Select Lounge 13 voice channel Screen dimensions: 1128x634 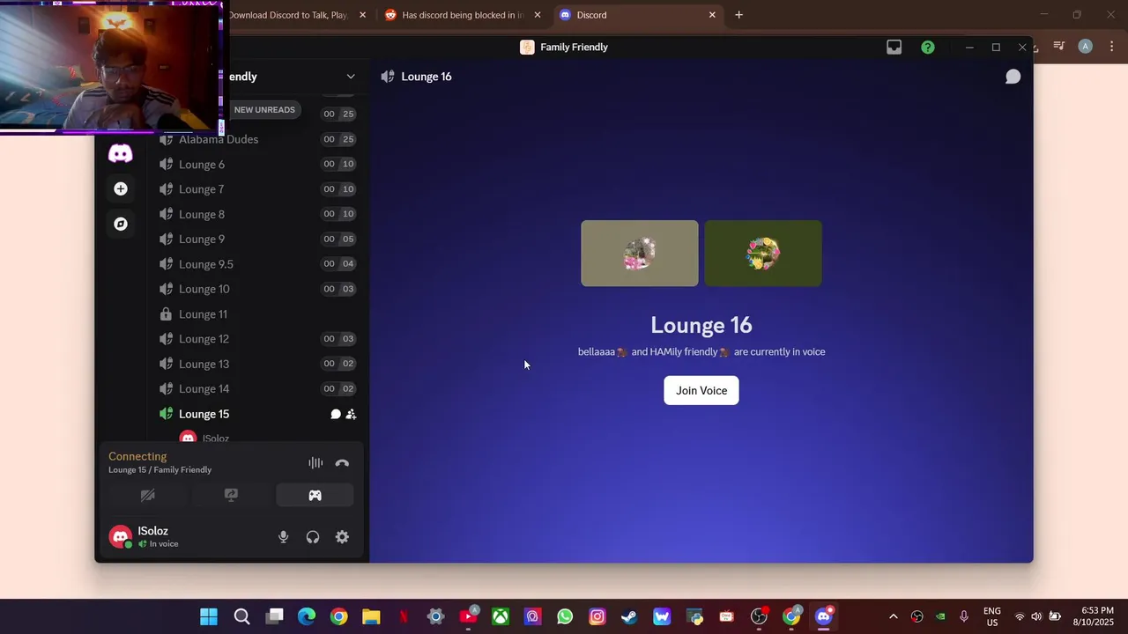click(x=257, y=364)
